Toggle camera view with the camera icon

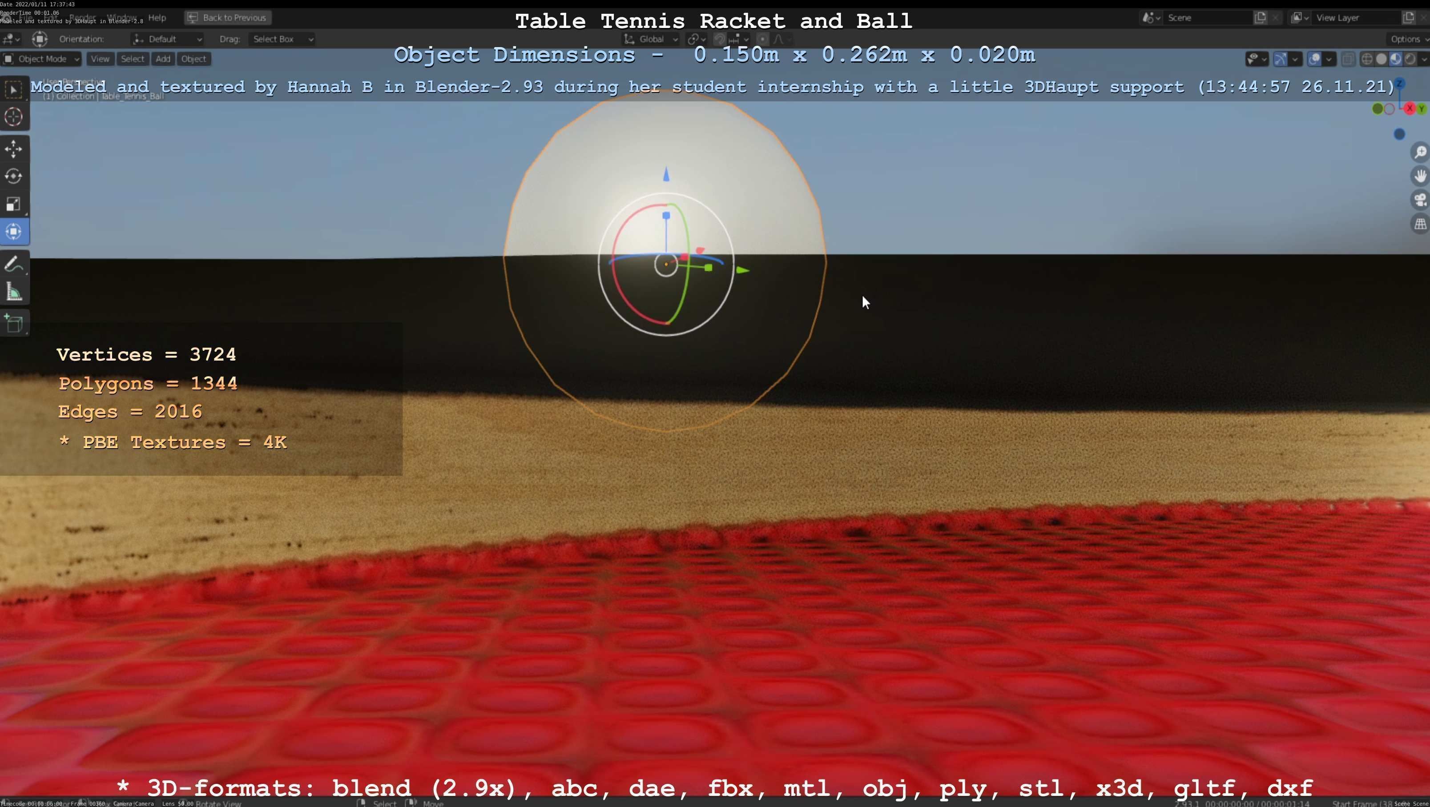click(1420, 200)
